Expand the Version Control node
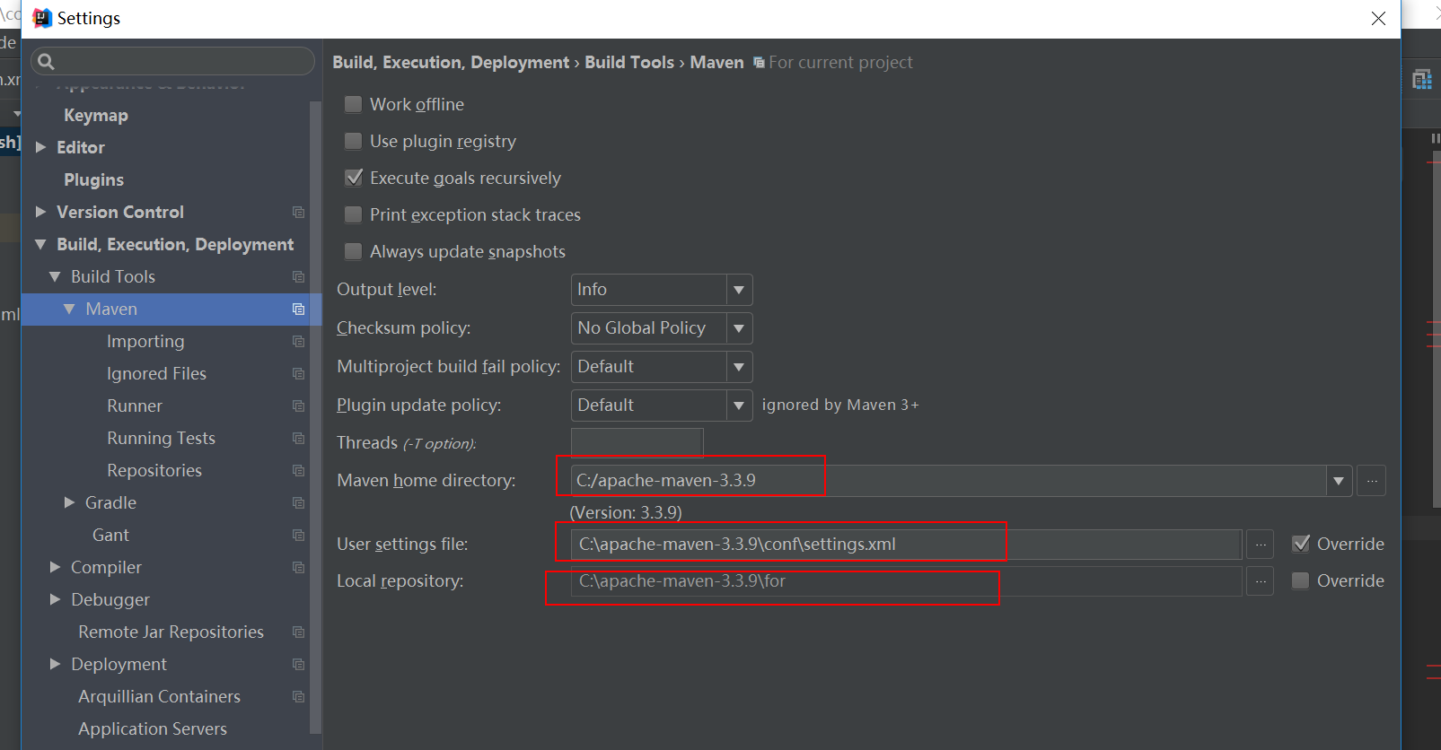 tap(40, 212)
